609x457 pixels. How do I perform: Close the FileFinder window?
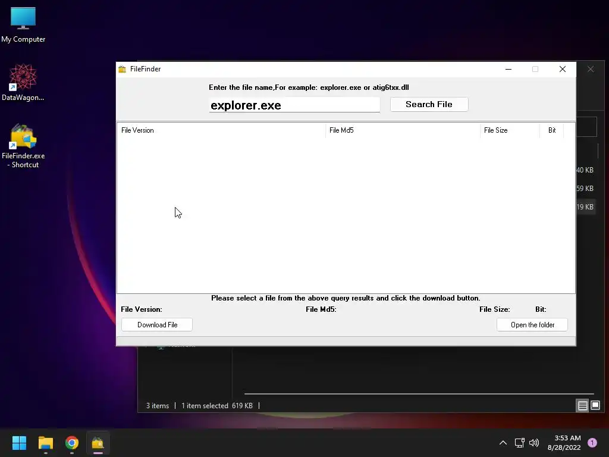(x=563, y=69)
